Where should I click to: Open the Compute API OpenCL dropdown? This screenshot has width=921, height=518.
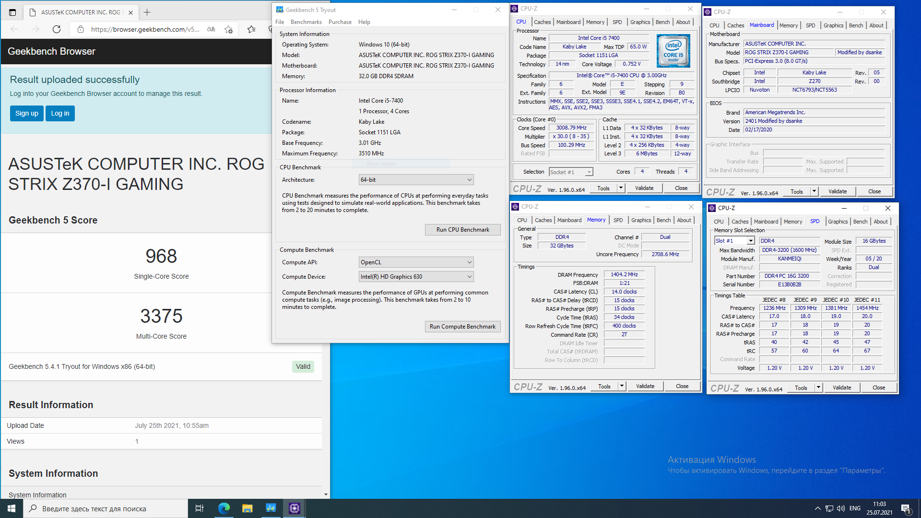pyautogui.click(x=416, y=262)
